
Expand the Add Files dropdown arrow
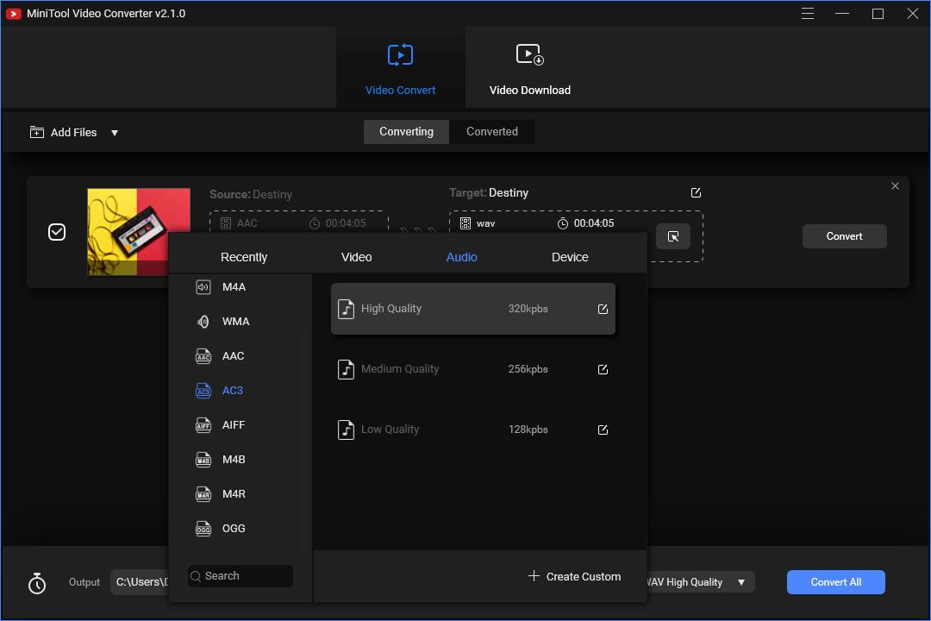point(115,133)
